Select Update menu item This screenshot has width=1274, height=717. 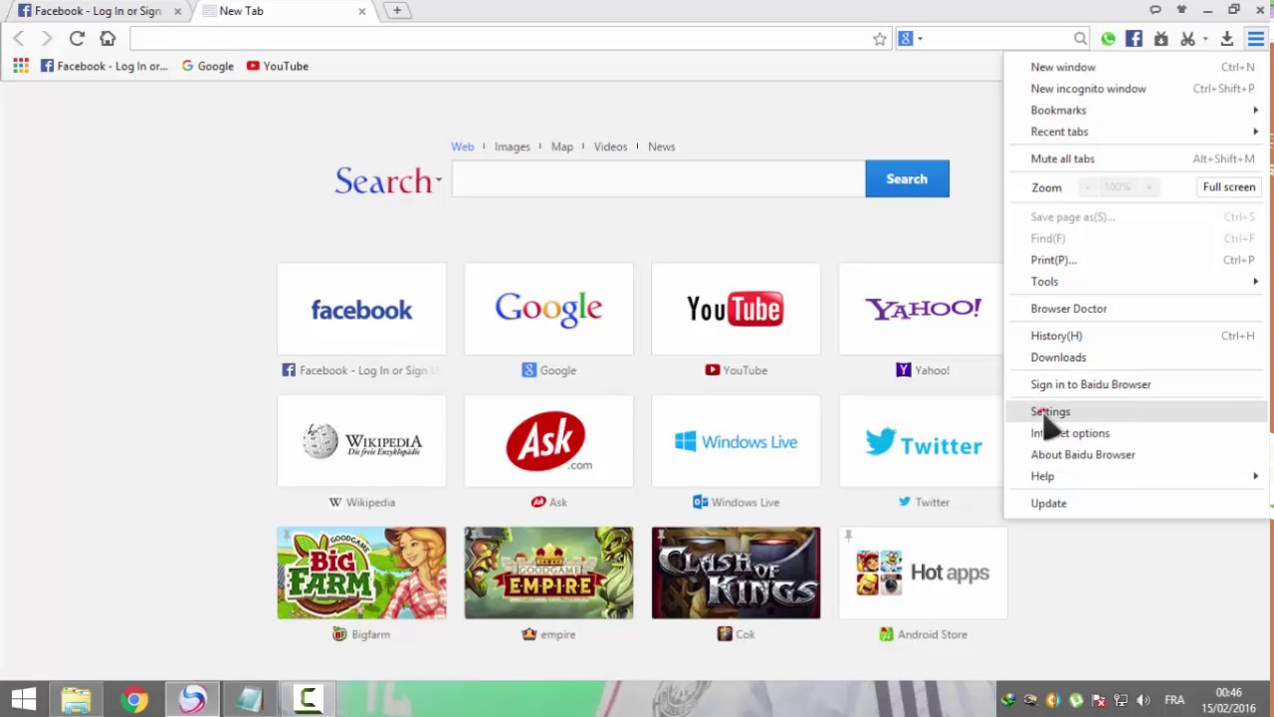pos(1137,503)
